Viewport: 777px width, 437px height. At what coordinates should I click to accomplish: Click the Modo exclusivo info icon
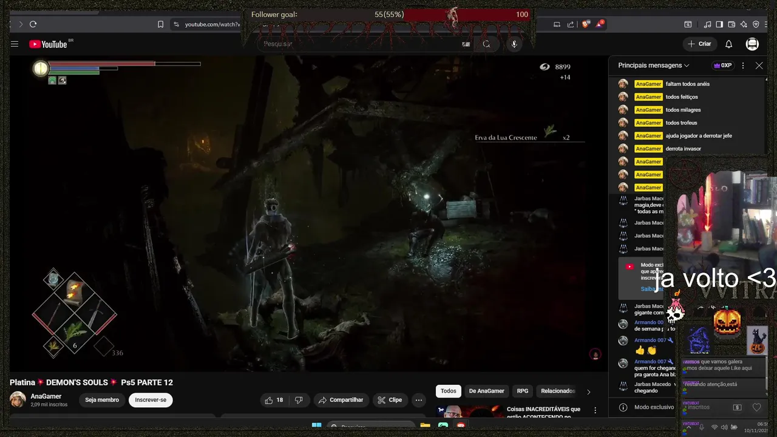(623, 407)
